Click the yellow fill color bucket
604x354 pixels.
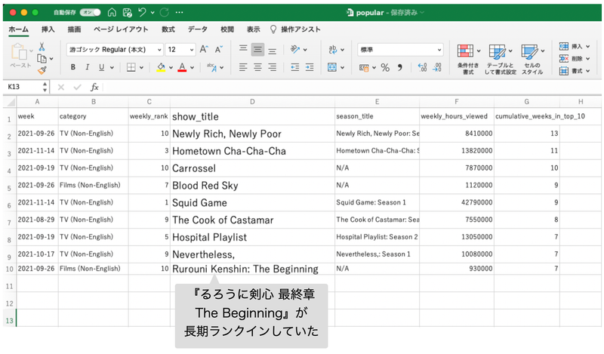(161, 67)
